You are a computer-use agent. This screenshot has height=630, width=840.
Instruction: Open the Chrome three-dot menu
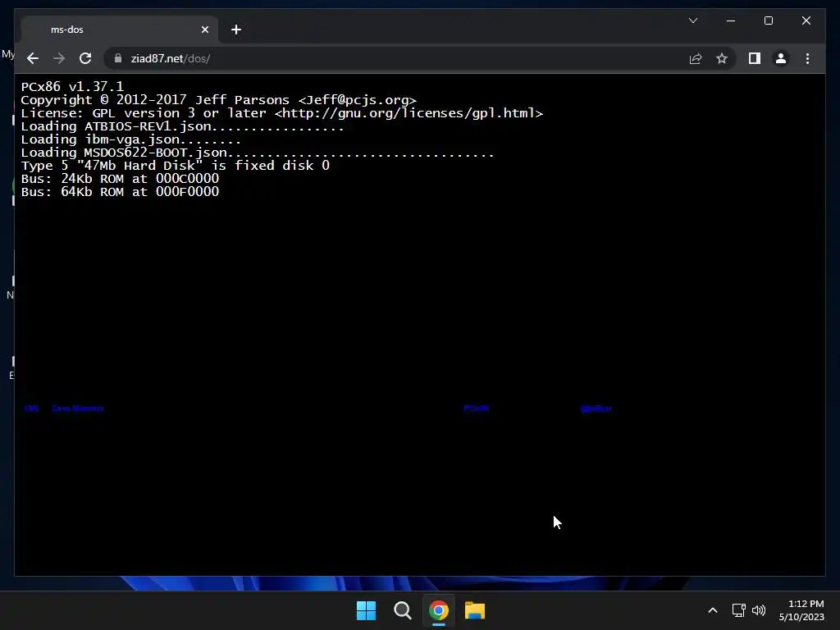click(807, 58)
